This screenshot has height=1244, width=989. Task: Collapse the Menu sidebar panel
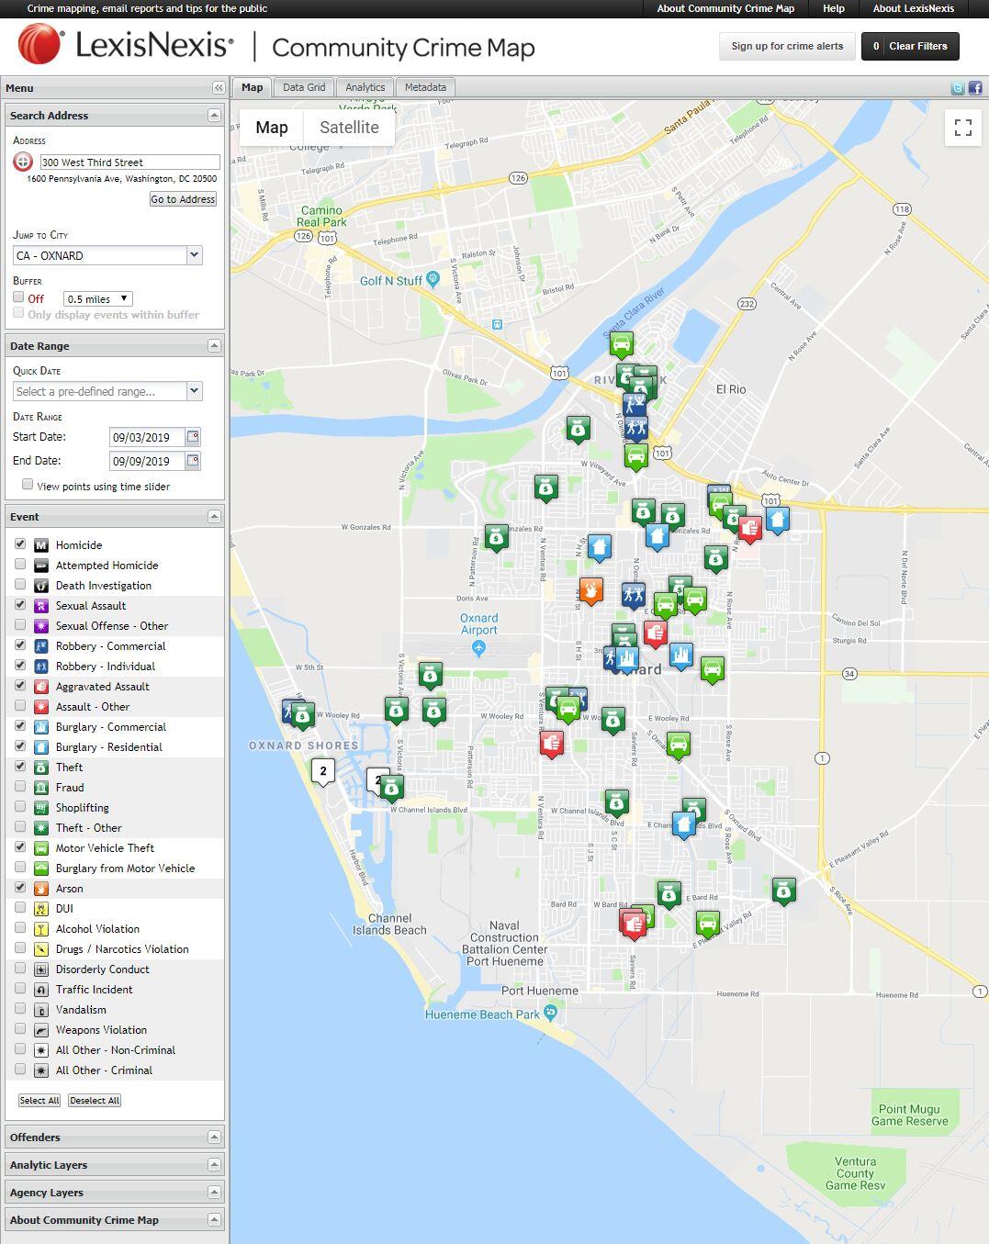(219, 88)
